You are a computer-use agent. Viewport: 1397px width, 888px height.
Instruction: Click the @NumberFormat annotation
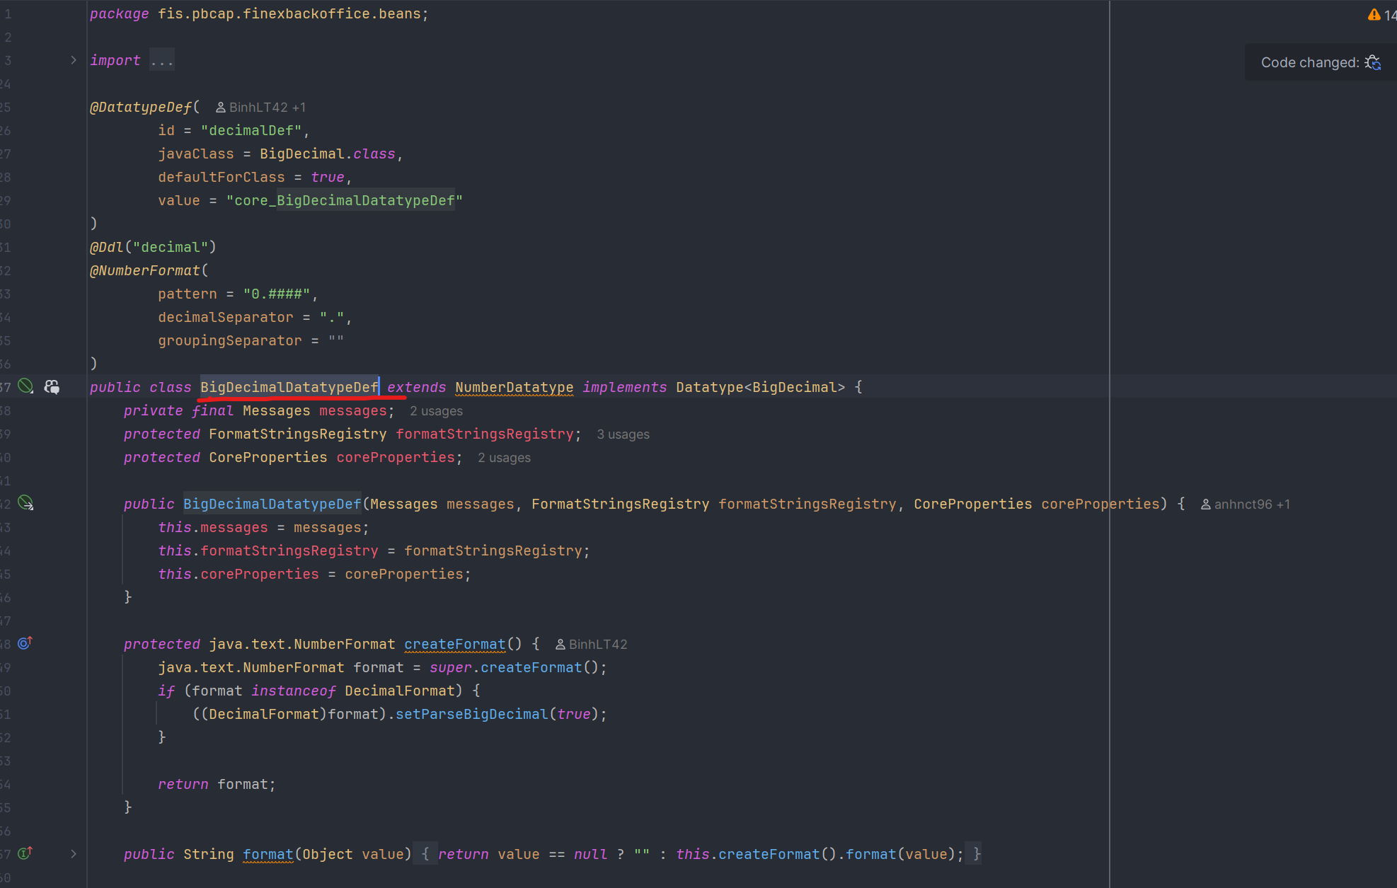click(145, 270)
